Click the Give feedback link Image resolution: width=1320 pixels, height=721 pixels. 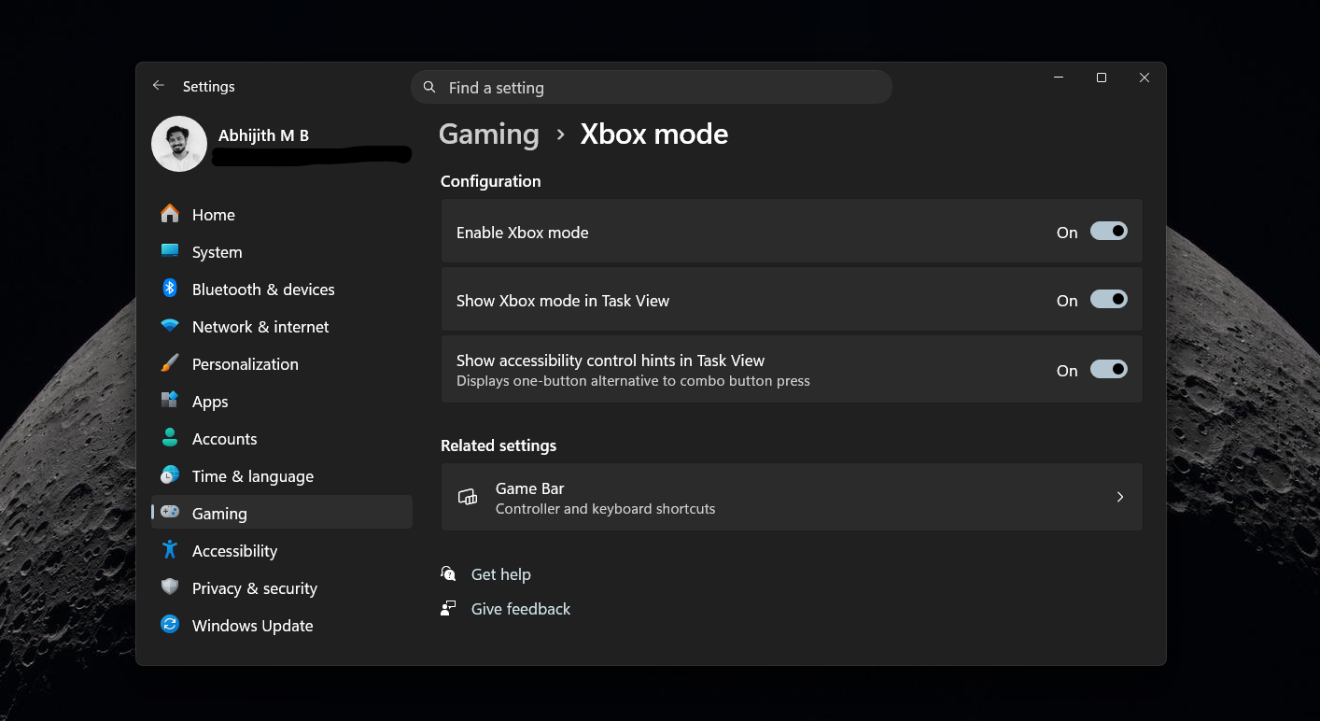pyautogui.click(x=521, y=609)
